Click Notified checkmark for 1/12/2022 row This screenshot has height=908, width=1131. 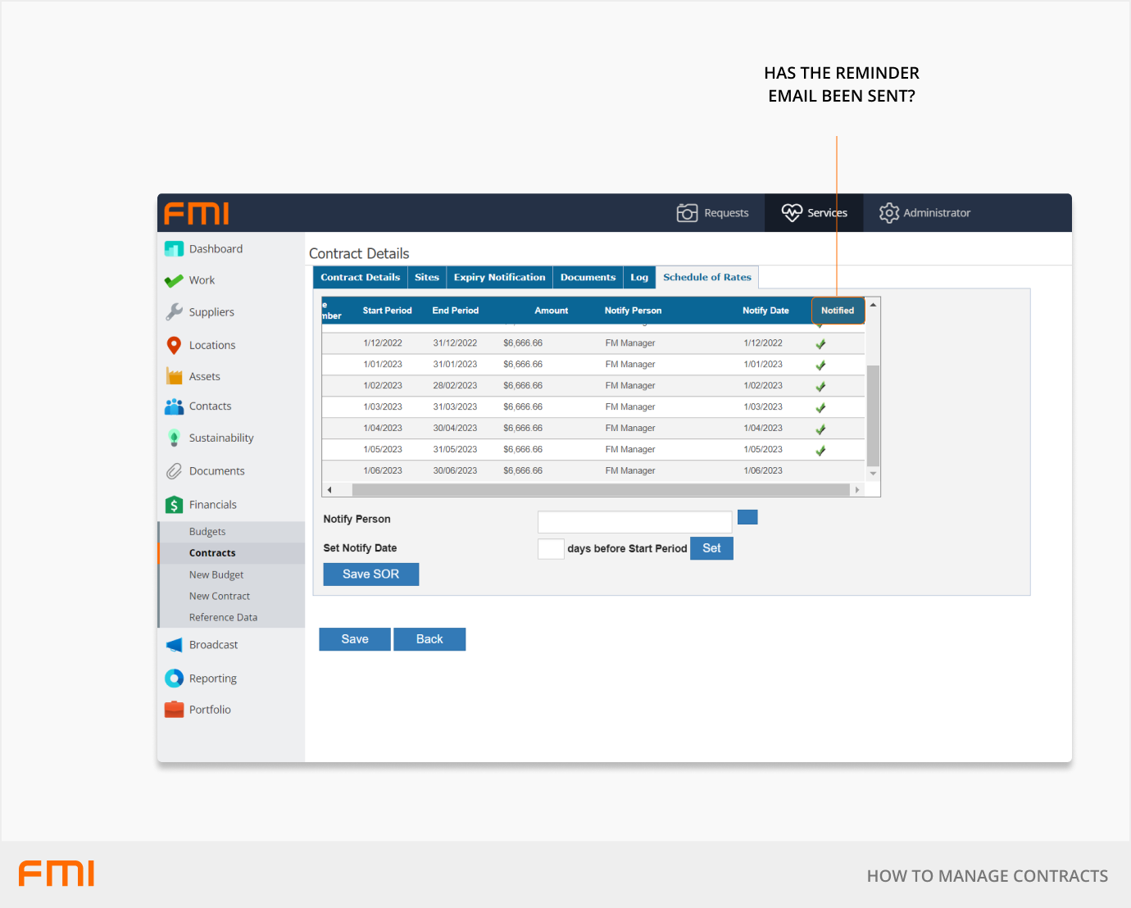click(x=820, y=344)
